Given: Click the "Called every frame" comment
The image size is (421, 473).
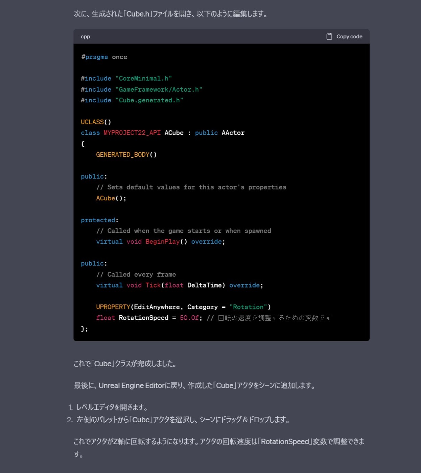Looking at the screenshot, I should [x=136, y=275].
